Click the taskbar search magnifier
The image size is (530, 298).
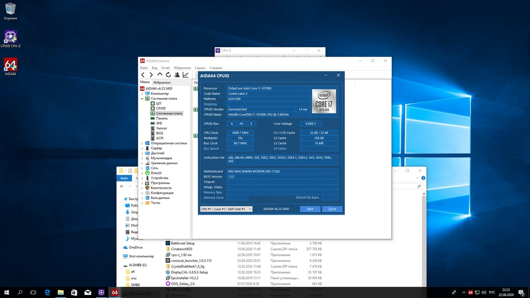pos(20,292)
